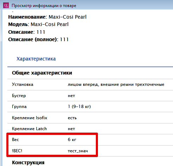
Task: Click the model value 'Maxi-Cosi Pearl' after Модель
Action: 50,24
